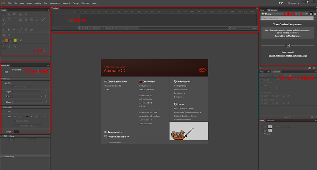
Task: Switch to the Library tab
Action: tap(262, 10)
